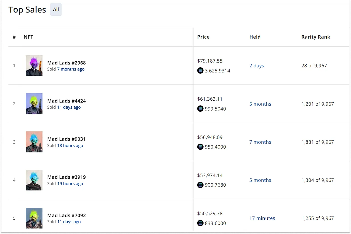The height and width of the screenshot is (234, 351).
Task: Click Solana icon beside 900.7680
Action: pos(200,185)
